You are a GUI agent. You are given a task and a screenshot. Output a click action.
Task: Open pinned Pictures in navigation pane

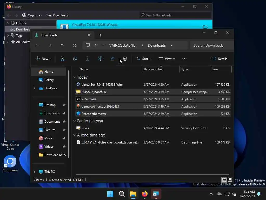pos(50,130)
